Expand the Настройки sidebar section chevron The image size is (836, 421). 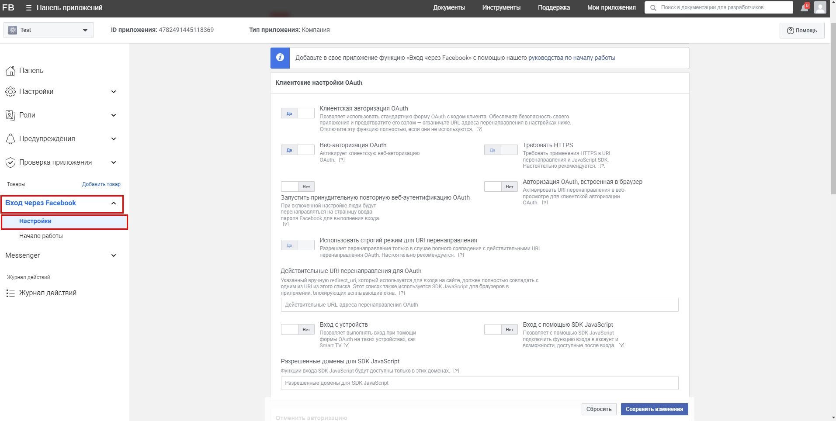[114, 92]
